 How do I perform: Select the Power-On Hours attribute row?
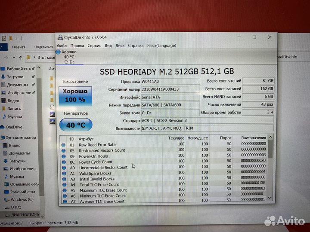pyautogui.click(x=164, y=156)
